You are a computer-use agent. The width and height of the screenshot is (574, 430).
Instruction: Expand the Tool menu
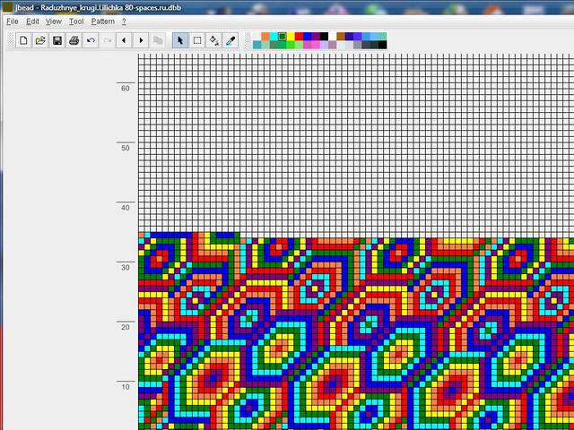pyautogui.click(x=76, y=21)
